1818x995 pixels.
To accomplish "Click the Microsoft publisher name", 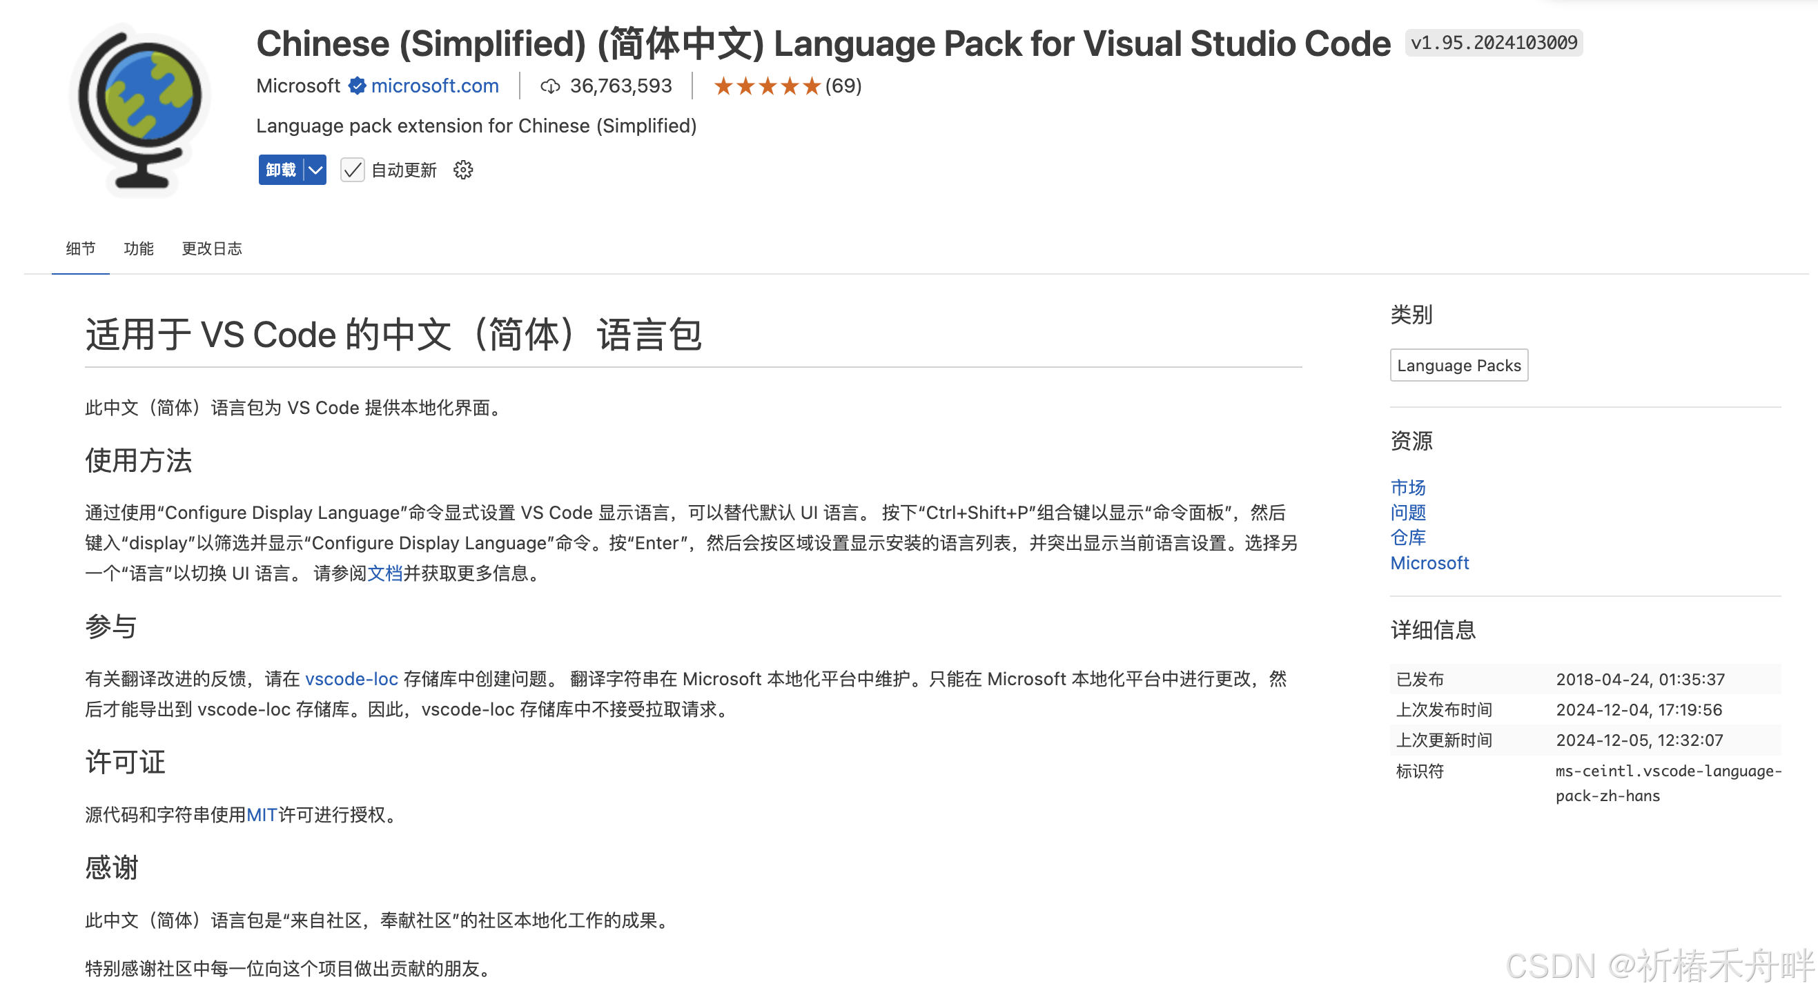I will click(298, 86).
